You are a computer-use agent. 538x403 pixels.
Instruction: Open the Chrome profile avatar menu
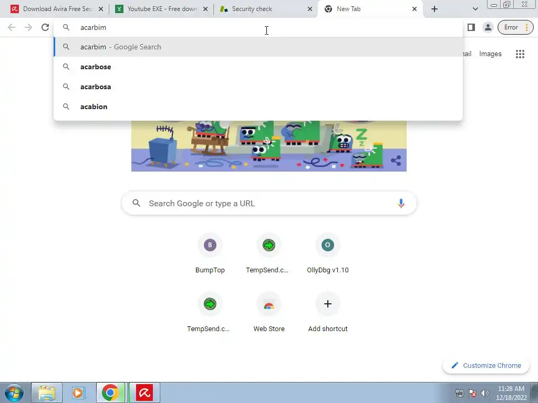(488, 27)
